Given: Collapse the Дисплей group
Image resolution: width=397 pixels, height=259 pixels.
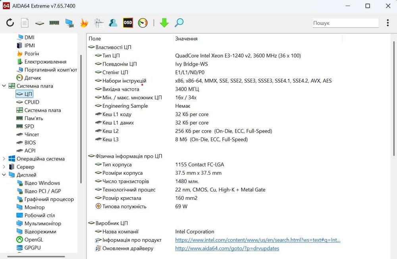Looking at the screenshot, I should pos(4,175).
